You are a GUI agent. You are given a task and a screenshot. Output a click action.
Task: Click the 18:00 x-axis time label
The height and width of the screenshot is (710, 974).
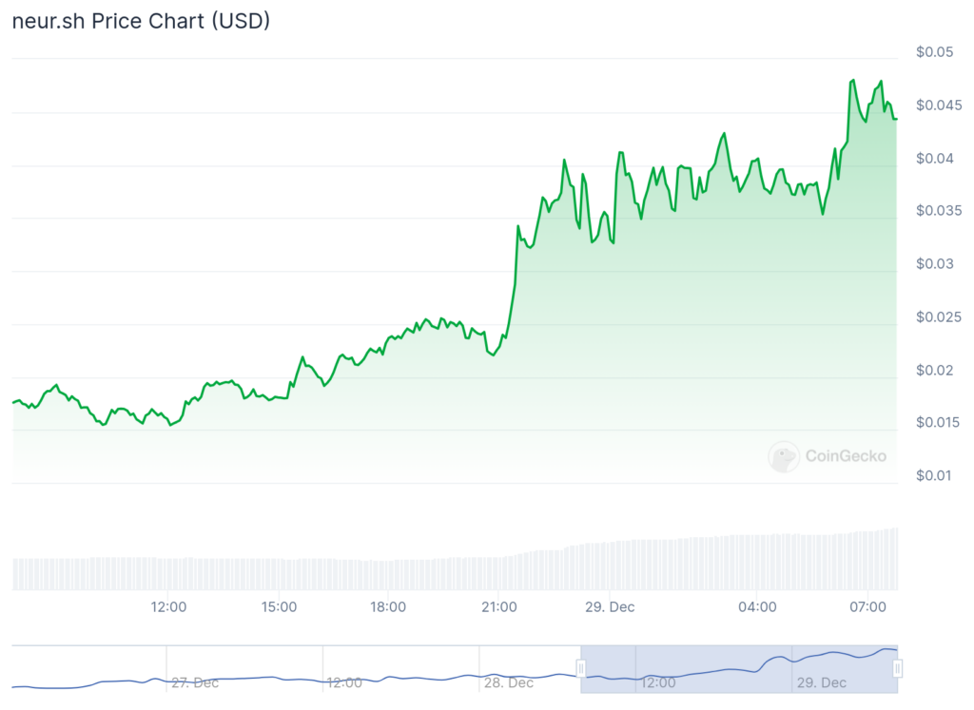click(x=389, y=606)
